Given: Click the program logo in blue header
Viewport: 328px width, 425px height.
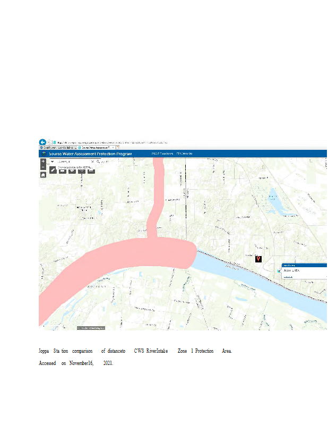Looking at the screenshot, I should pyautogui.click(x=44, y=154).
